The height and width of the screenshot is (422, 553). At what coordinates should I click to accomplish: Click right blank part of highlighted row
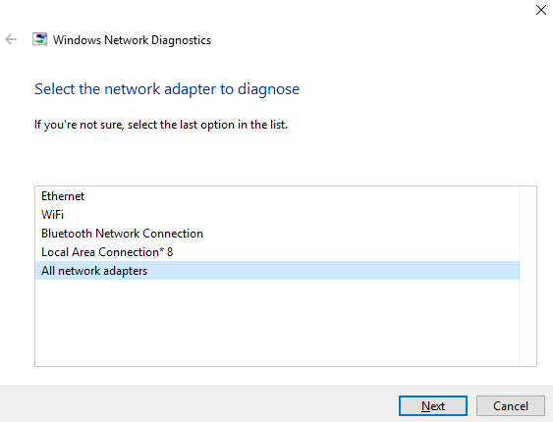[x=333, y=271]
